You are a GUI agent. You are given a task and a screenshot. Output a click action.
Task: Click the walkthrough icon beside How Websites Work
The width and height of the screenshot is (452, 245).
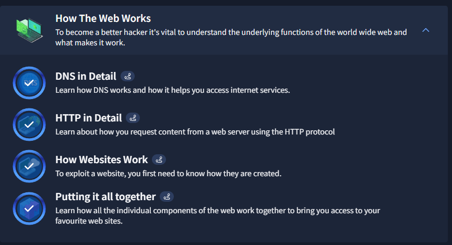[159, 160]
